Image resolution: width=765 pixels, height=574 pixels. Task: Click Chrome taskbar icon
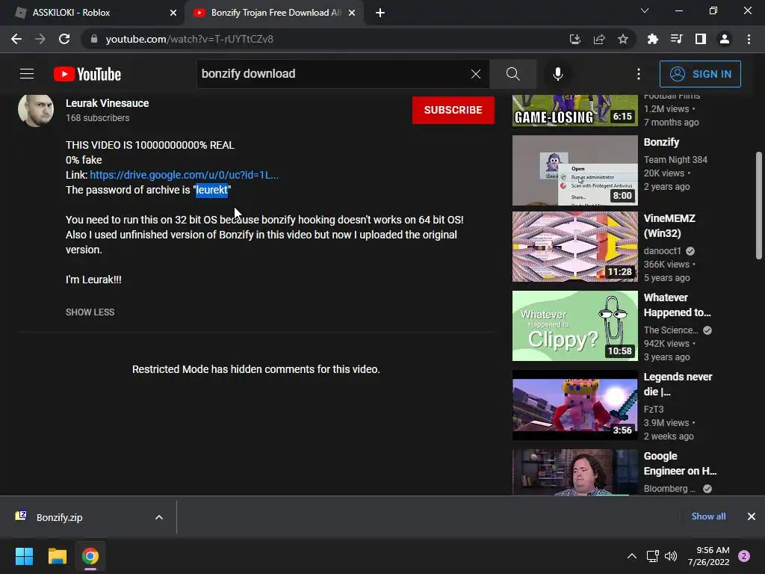pyautogui.click(x=90, y=556)
